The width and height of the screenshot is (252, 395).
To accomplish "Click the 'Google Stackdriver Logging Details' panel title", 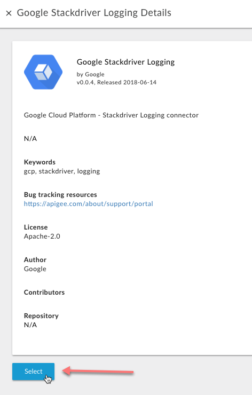I will coord(94,13).
